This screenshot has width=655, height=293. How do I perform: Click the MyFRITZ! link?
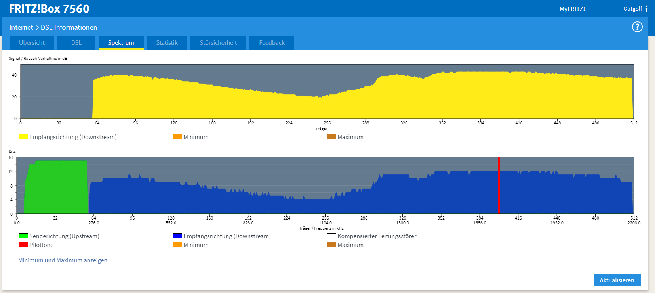(x=572, y=9)
